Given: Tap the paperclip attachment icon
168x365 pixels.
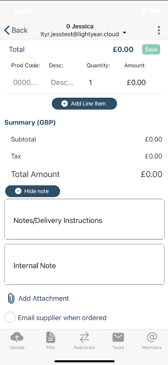Looking at the screenshot, I should tap(11, 299).
